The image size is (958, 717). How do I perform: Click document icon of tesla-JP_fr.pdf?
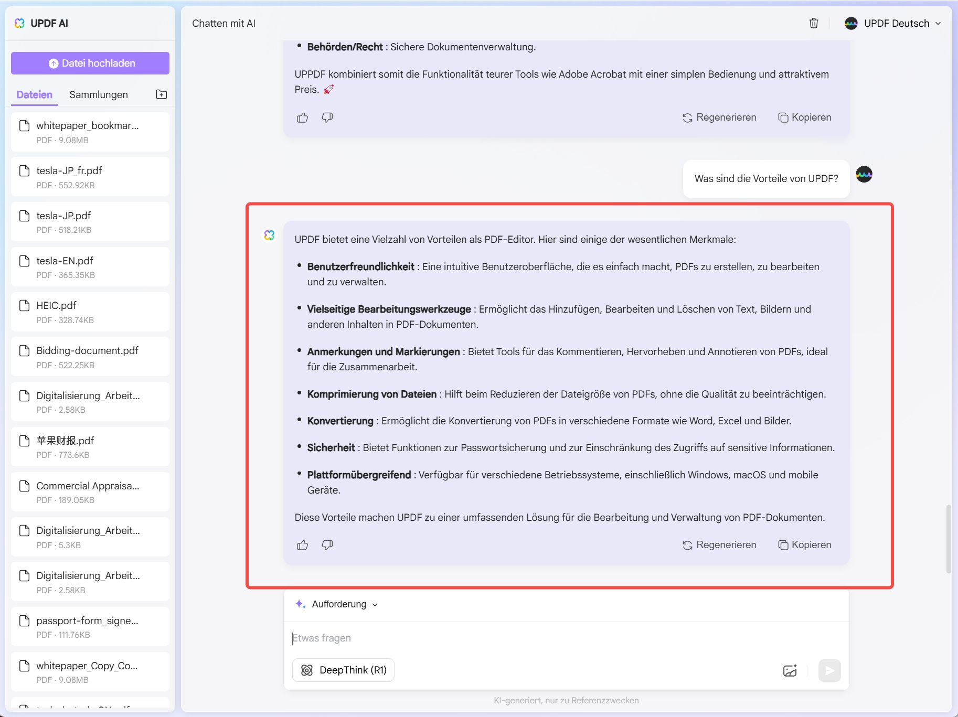(x=24, y=170)
